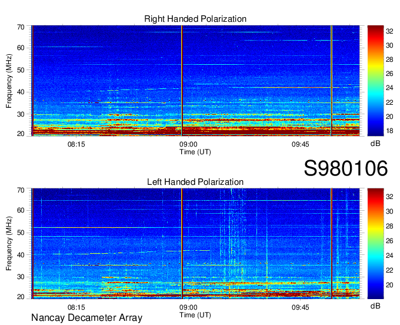The image size is (400, 325).
Task: Click the 32 value on top colorbar scale
Action: (x=389, y=31)
